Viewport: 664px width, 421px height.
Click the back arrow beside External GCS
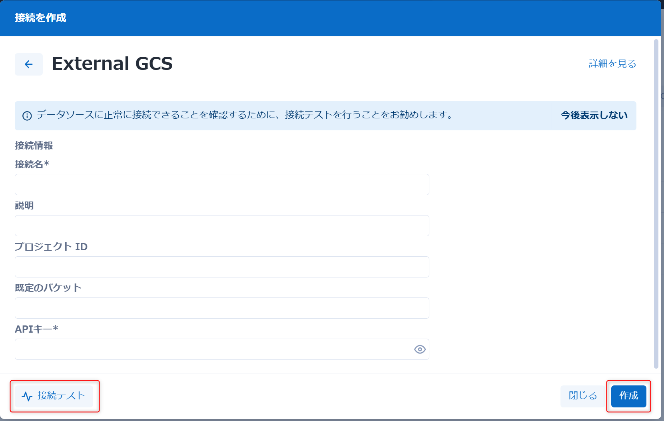pos(28,64)
